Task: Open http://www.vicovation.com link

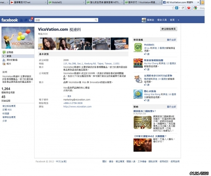Action: tap(77, 107)
